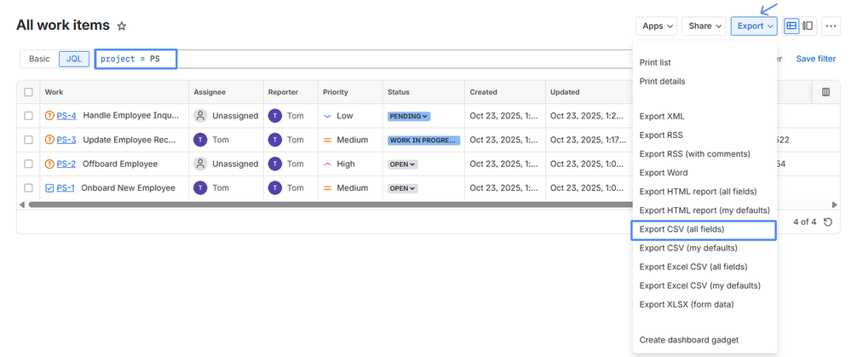Switch to split detail view icon
This screenshot has width=851, height=357.
coord(808,26)
